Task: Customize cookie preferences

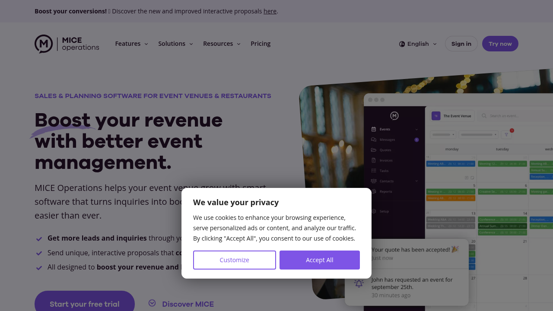Action: click(x=235, y=260)
